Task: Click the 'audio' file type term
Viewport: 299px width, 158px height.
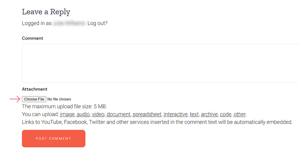Action: tap(83, 114)
